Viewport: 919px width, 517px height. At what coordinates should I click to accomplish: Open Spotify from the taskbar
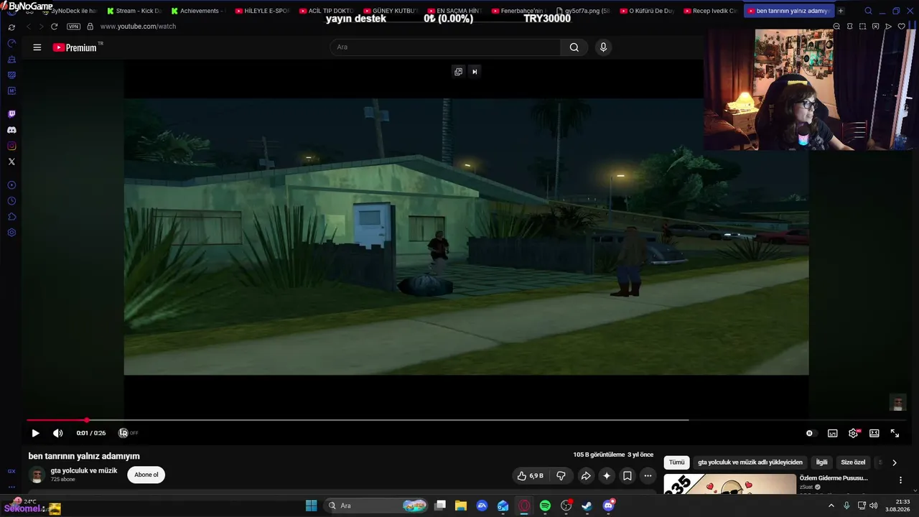click(x=545, y=506)
